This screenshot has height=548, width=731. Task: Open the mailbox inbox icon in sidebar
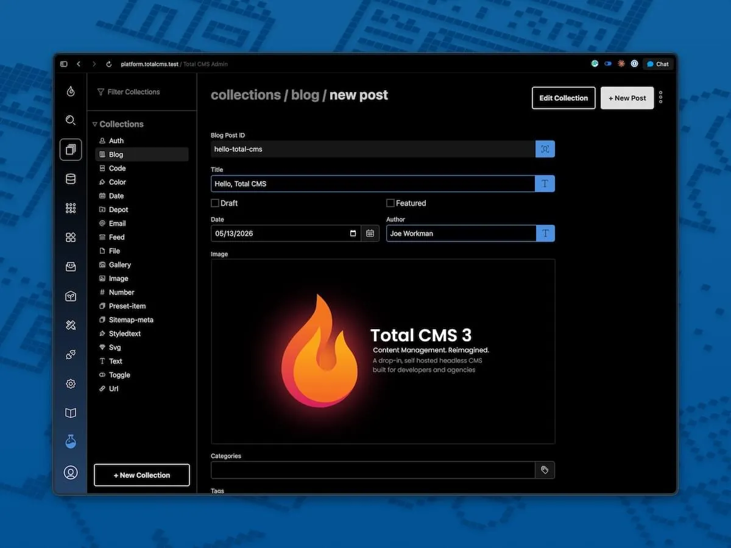[x=71, y=267]
